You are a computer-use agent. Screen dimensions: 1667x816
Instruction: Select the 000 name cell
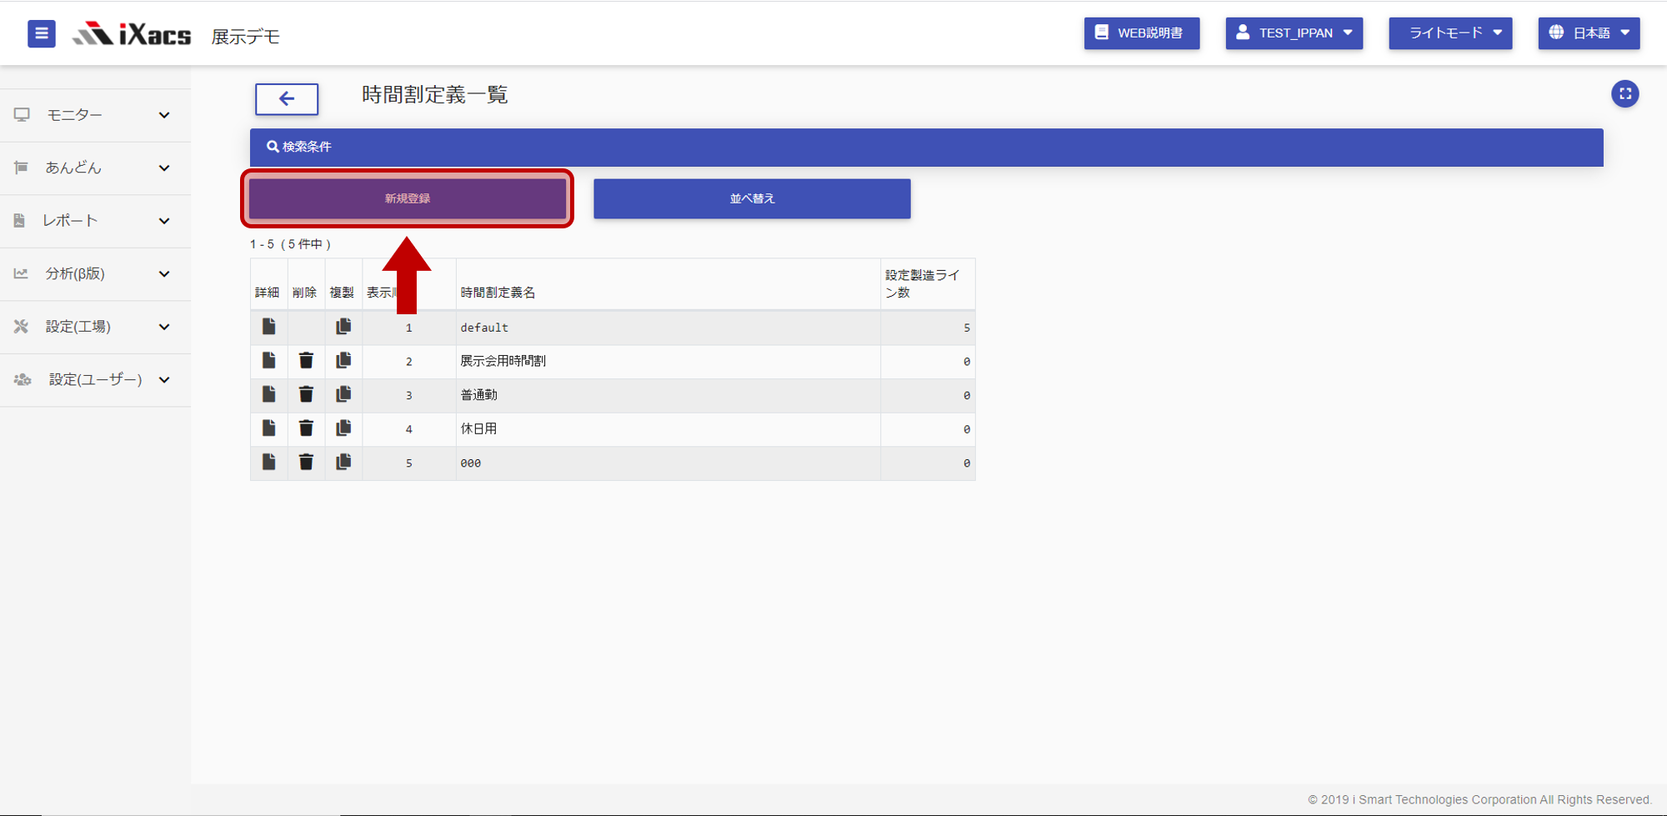click(668, 463)
